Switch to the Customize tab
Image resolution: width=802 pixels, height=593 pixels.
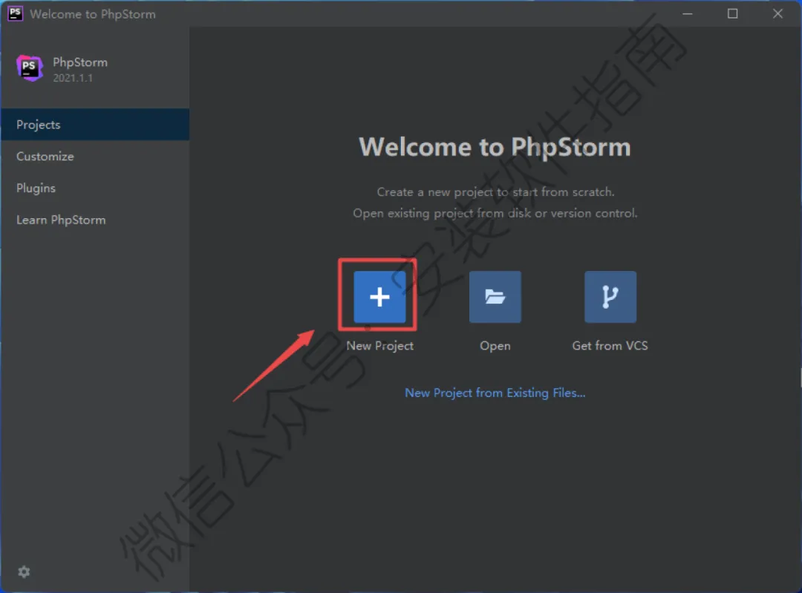coord(95,156)
